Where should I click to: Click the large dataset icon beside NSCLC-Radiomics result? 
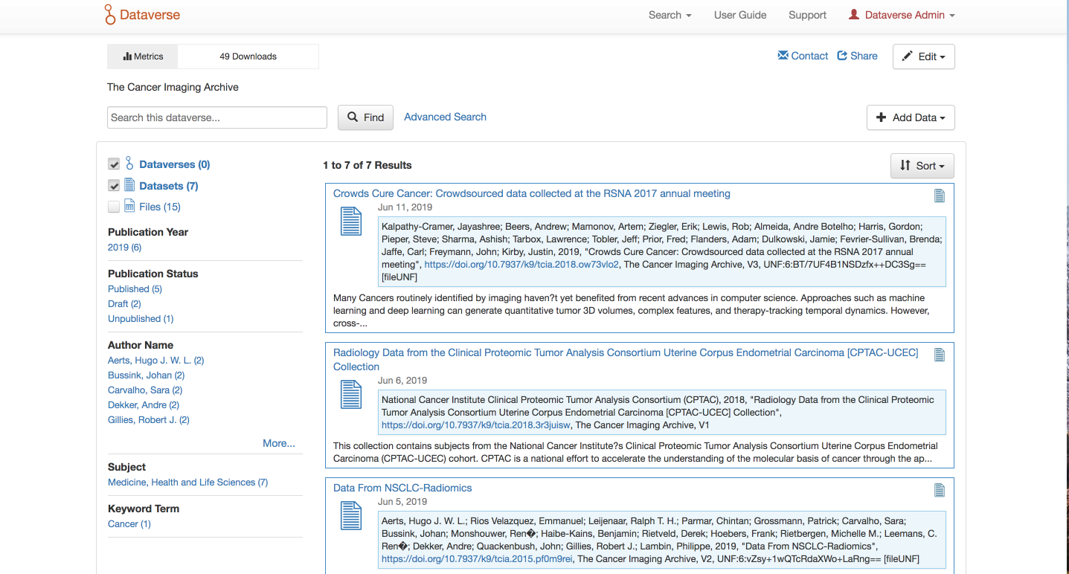pyautogui.click(x=351, y=516)
